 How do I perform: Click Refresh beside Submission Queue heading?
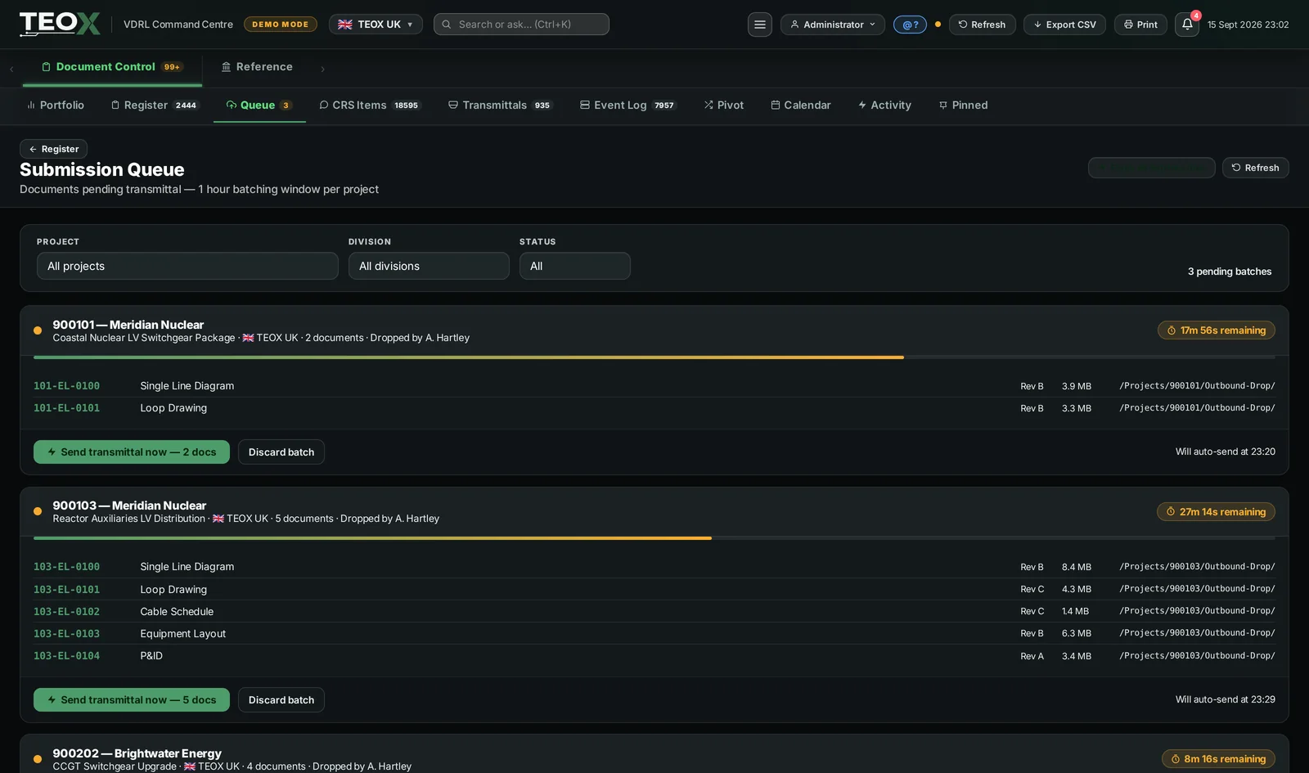click(1255, 168)
